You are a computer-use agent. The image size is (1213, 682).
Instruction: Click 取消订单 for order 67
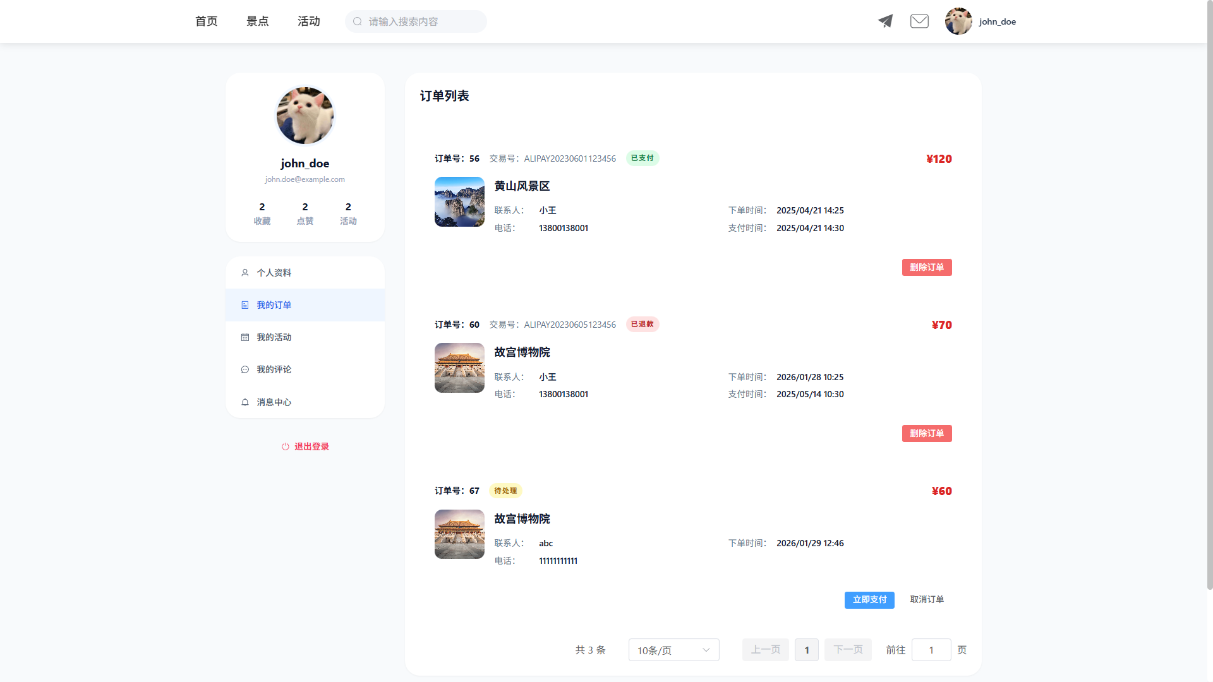tap(927, 599)
